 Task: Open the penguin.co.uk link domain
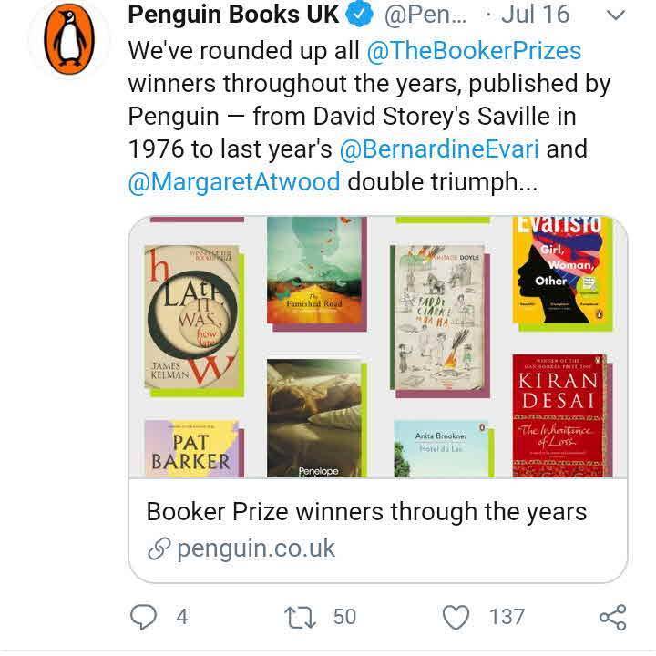point(255,548)
